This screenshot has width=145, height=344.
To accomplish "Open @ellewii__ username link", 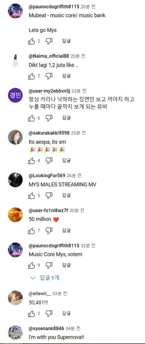I will pyautogui.click(x=40, y=293).
